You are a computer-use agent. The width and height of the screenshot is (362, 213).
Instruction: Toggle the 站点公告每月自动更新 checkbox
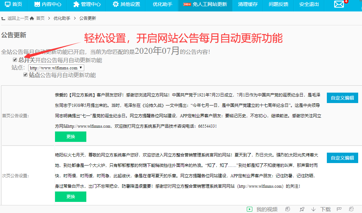point(25,75)
